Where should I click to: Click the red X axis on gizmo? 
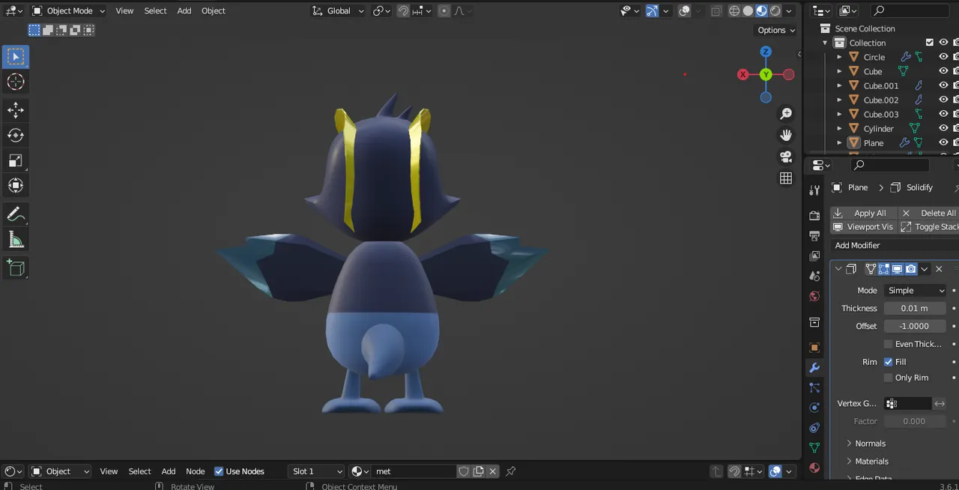pyautogui.click(x=742, y=74)
